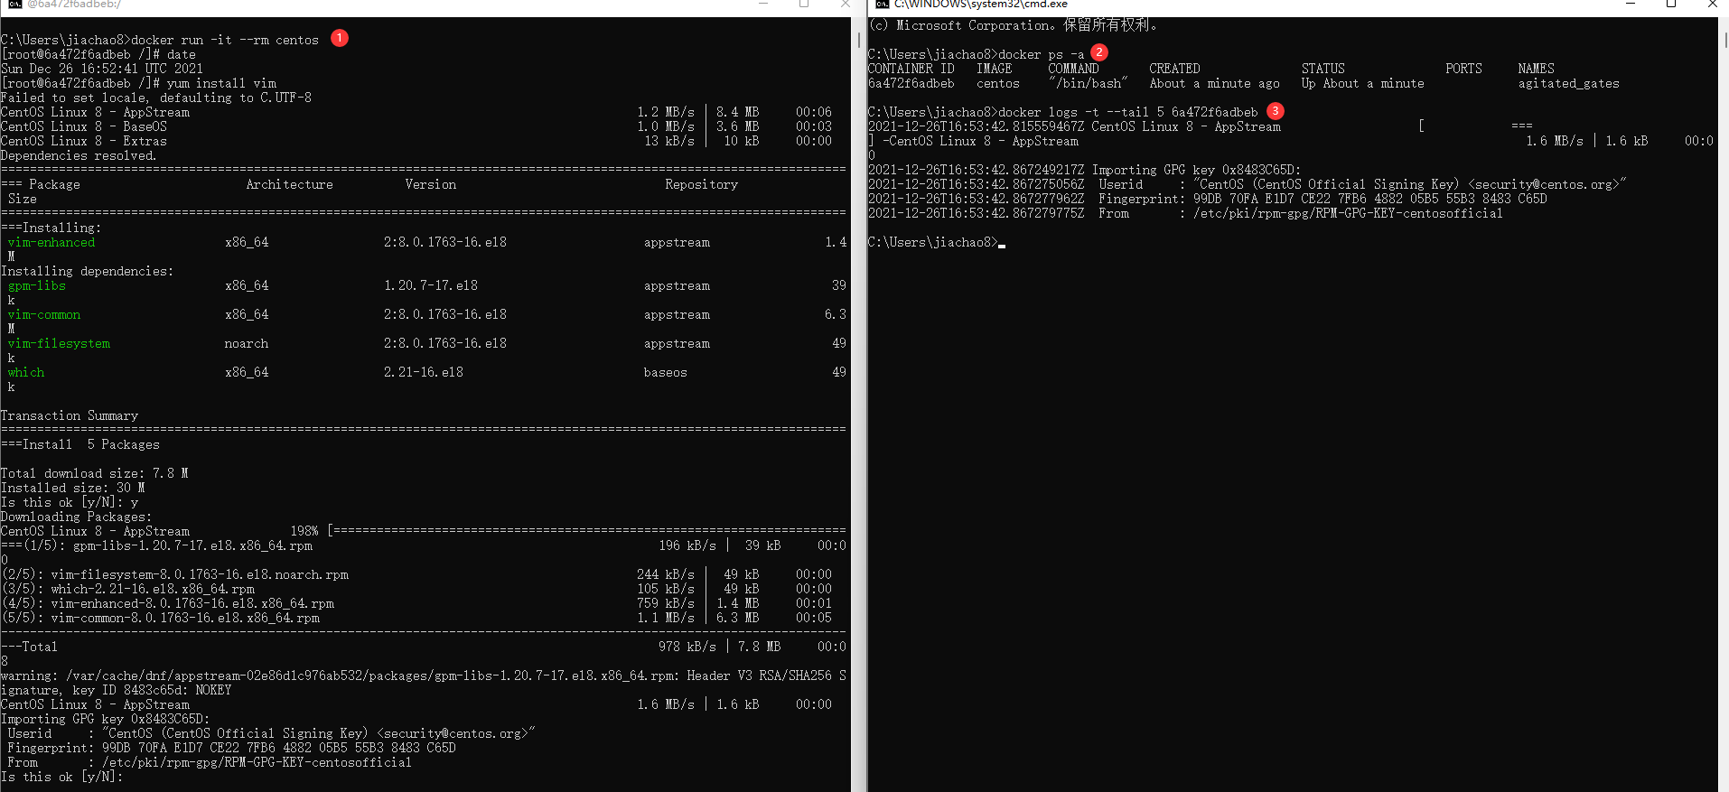Screen dimensions: 1729x792
Task: Click the cmd icon in the right window's title bar
Action: [883, 5]
